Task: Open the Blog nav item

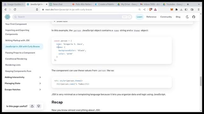Action: click(178, 17)
